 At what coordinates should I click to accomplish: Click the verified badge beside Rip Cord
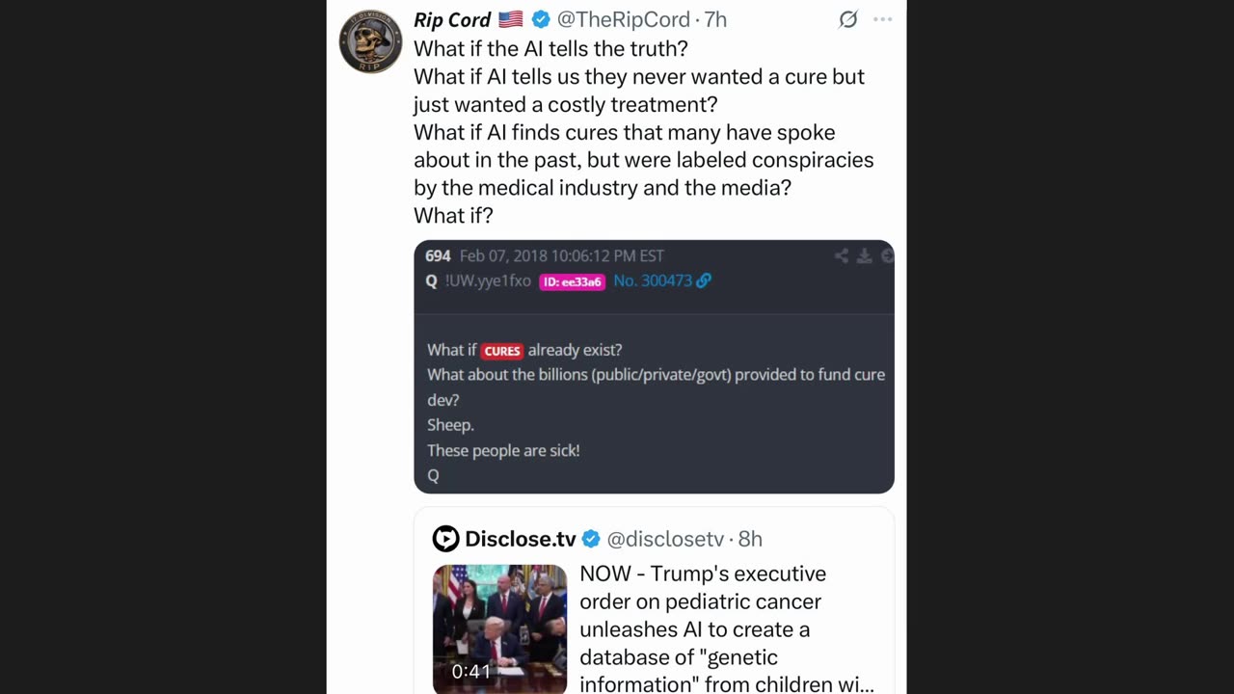pos(541,19)
